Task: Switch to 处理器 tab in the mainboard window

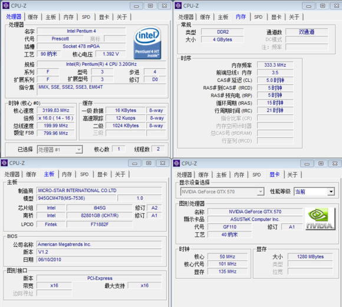Action: (12, 174)
